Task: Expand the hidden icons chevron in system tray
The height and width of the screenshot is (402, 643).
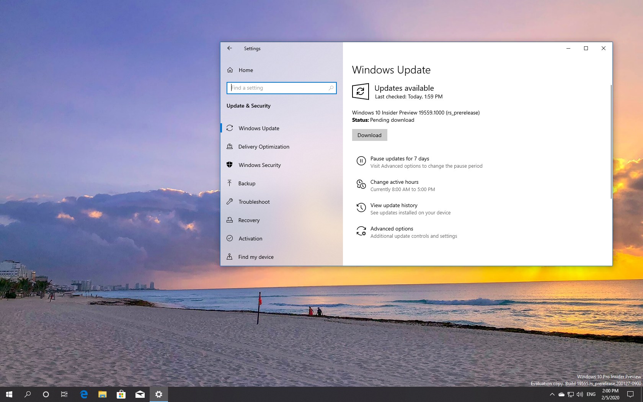Action: pyautogui.click(x=552, y=394)
